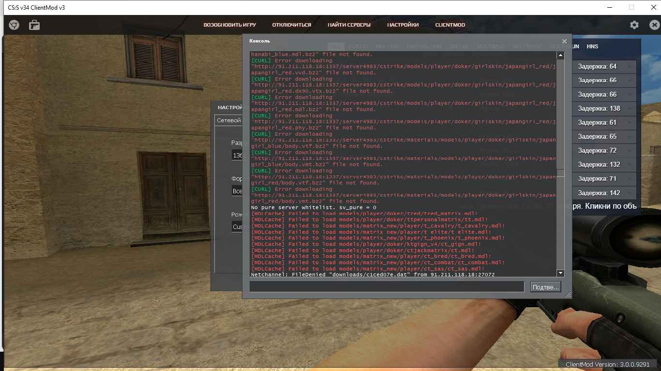The height and width of the screenshot is (371, 661).
Task: Click the 'No pure server whitelist' console line
Action: (314, 207)
